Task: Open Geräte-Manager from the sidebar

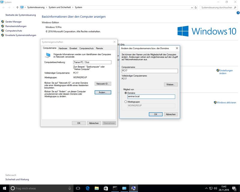Action: click(13, 22)
